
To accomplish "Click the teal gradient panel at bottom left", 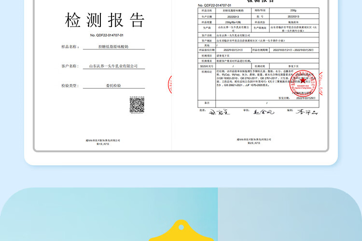I will (109, 214).
